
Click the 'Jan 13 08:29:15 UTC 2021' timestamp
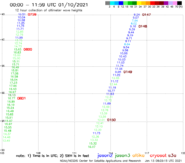click(163, 161)
